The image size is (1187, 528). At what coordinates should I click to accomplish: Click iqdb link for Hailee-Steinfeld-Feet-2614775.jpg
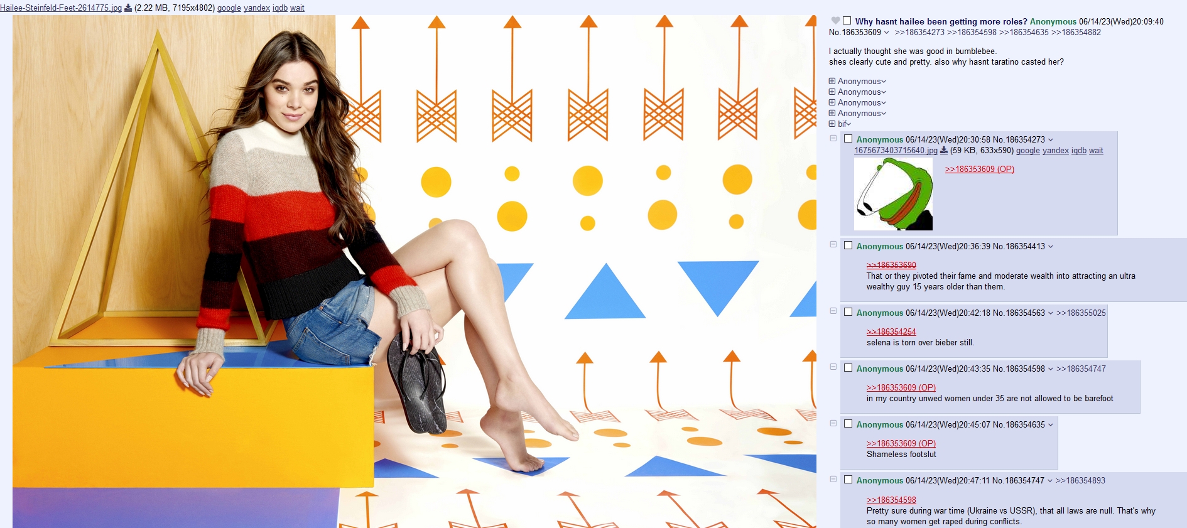[280, 8]
